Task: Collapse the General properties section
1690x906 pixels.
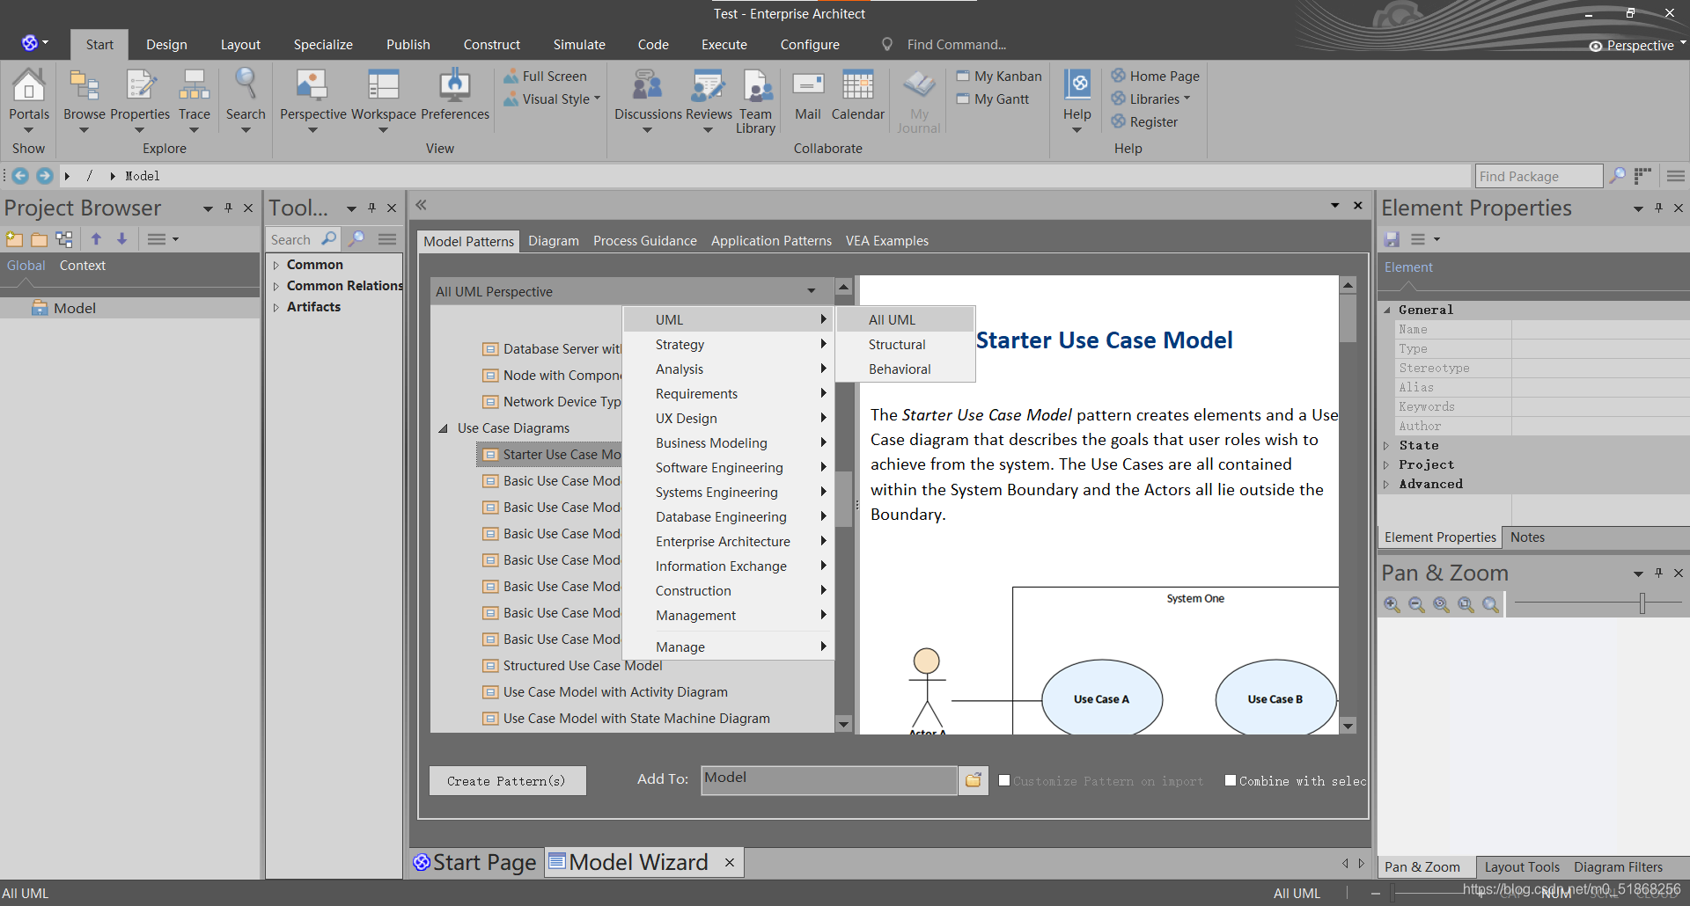Action: pos(1387,310)
